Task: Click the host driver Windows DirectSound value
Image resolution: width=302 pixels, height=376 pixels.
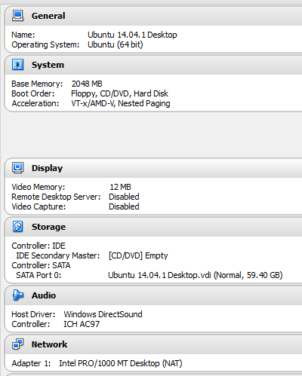Action: (103, 314)
